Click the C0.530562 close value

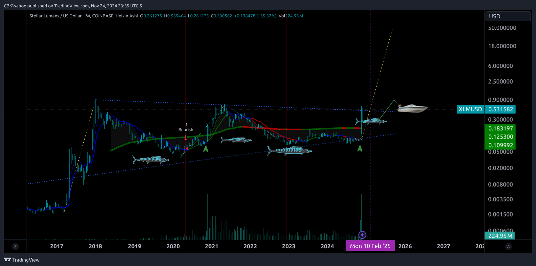coord(221,16)
